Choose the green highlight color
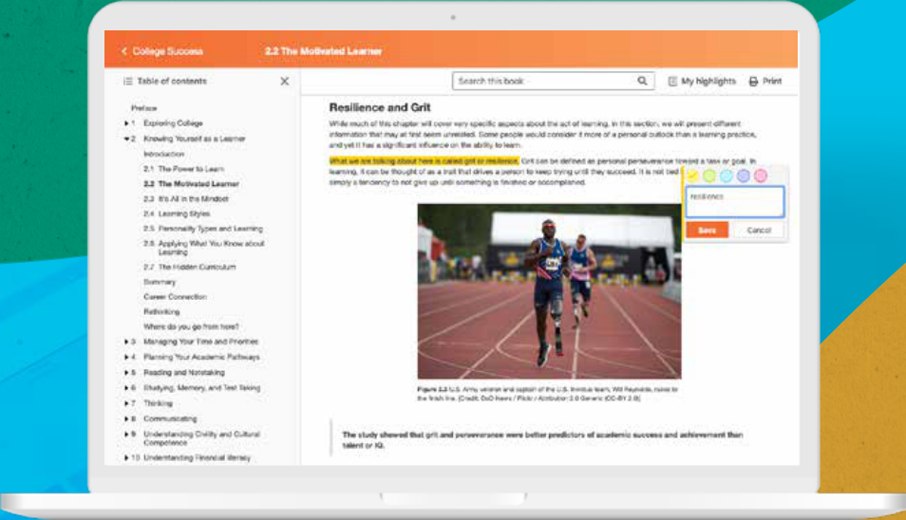Screen dimensions: 906x520 pos(709,176)
